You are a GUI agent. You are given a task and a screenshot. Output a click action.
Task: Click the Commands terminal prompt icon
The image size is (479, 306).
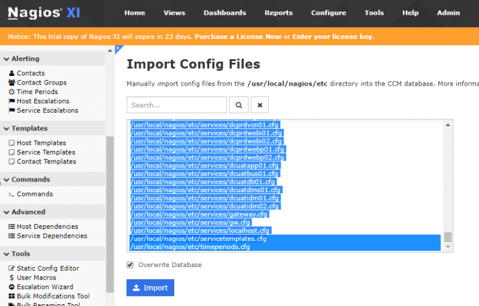tap(11, 194)
